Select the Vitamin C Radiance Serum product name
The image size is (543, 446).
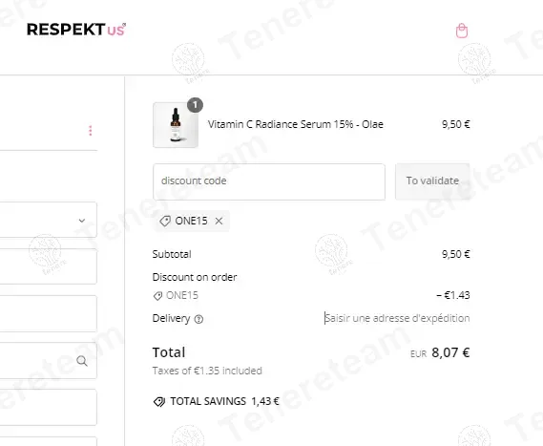(296, 124)
